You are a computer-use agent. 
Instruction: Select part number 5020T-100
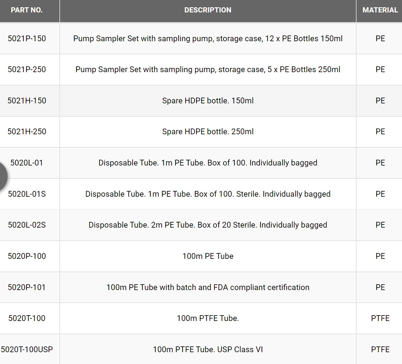point(27,318)
